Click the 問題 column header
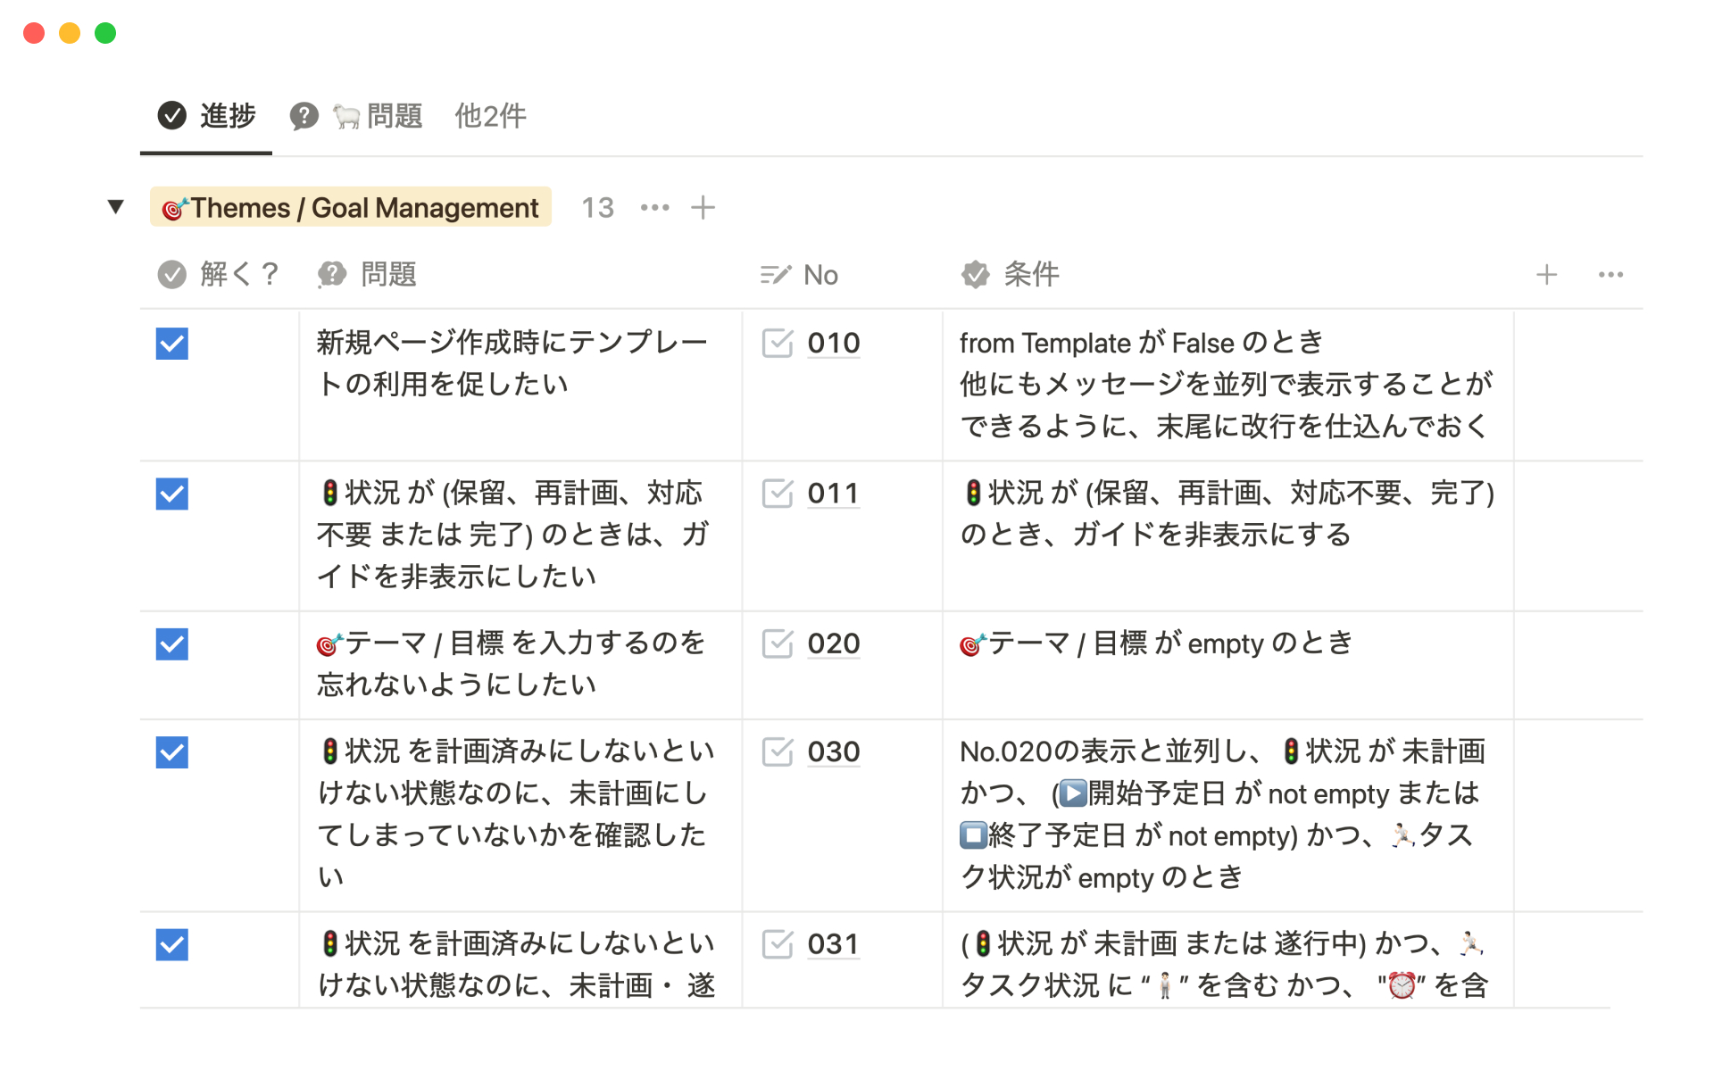This screenshot has width=1714, height=1071. [x=388, y=275]
